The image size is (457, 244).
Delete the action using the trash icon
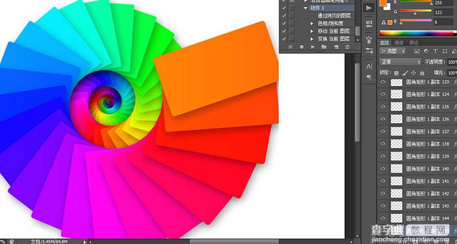(347, 46)
